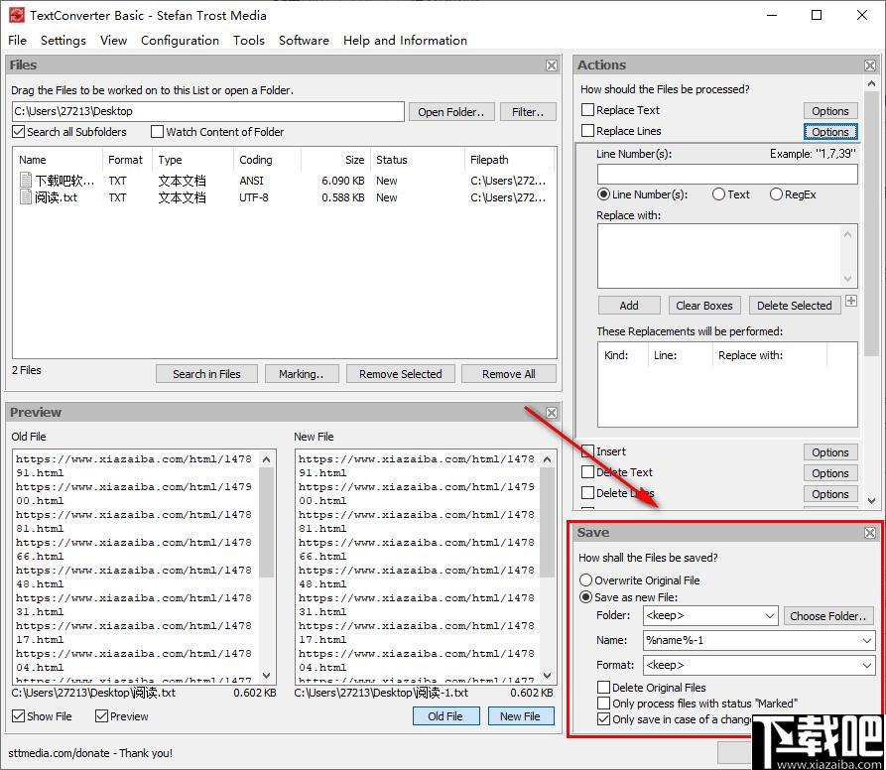Click the TextConverter app icon in title bar
Viewport: 886px width, 770px height.
pos(17,15)
